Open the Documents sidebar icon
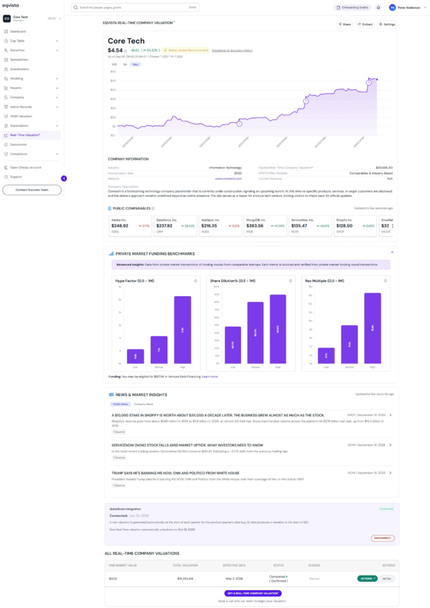This screenshot has height=608, width=430. [x=6, y=145]
